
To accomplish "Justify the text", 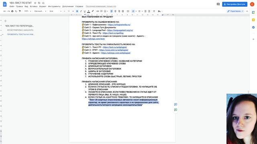I will (x=123, y=11).
